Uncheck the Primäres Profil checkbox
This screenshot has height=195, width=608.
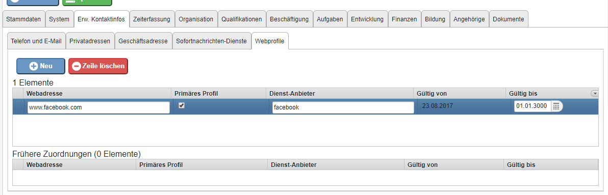coord(181,105)
